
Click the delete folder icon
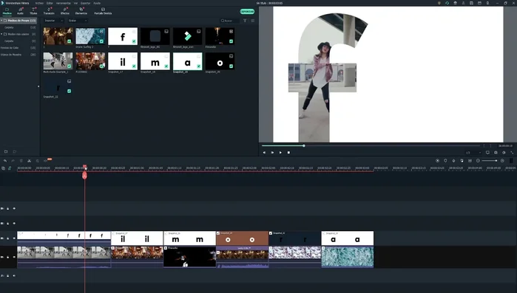pos(15,151)
